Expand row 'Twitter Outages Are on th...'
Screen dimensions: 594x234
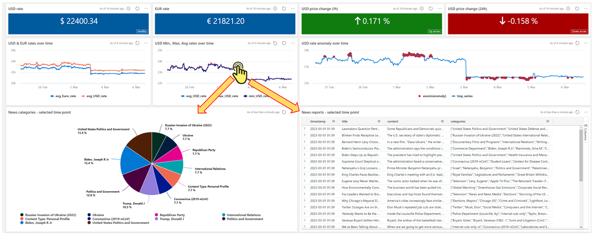pos(304,207)
